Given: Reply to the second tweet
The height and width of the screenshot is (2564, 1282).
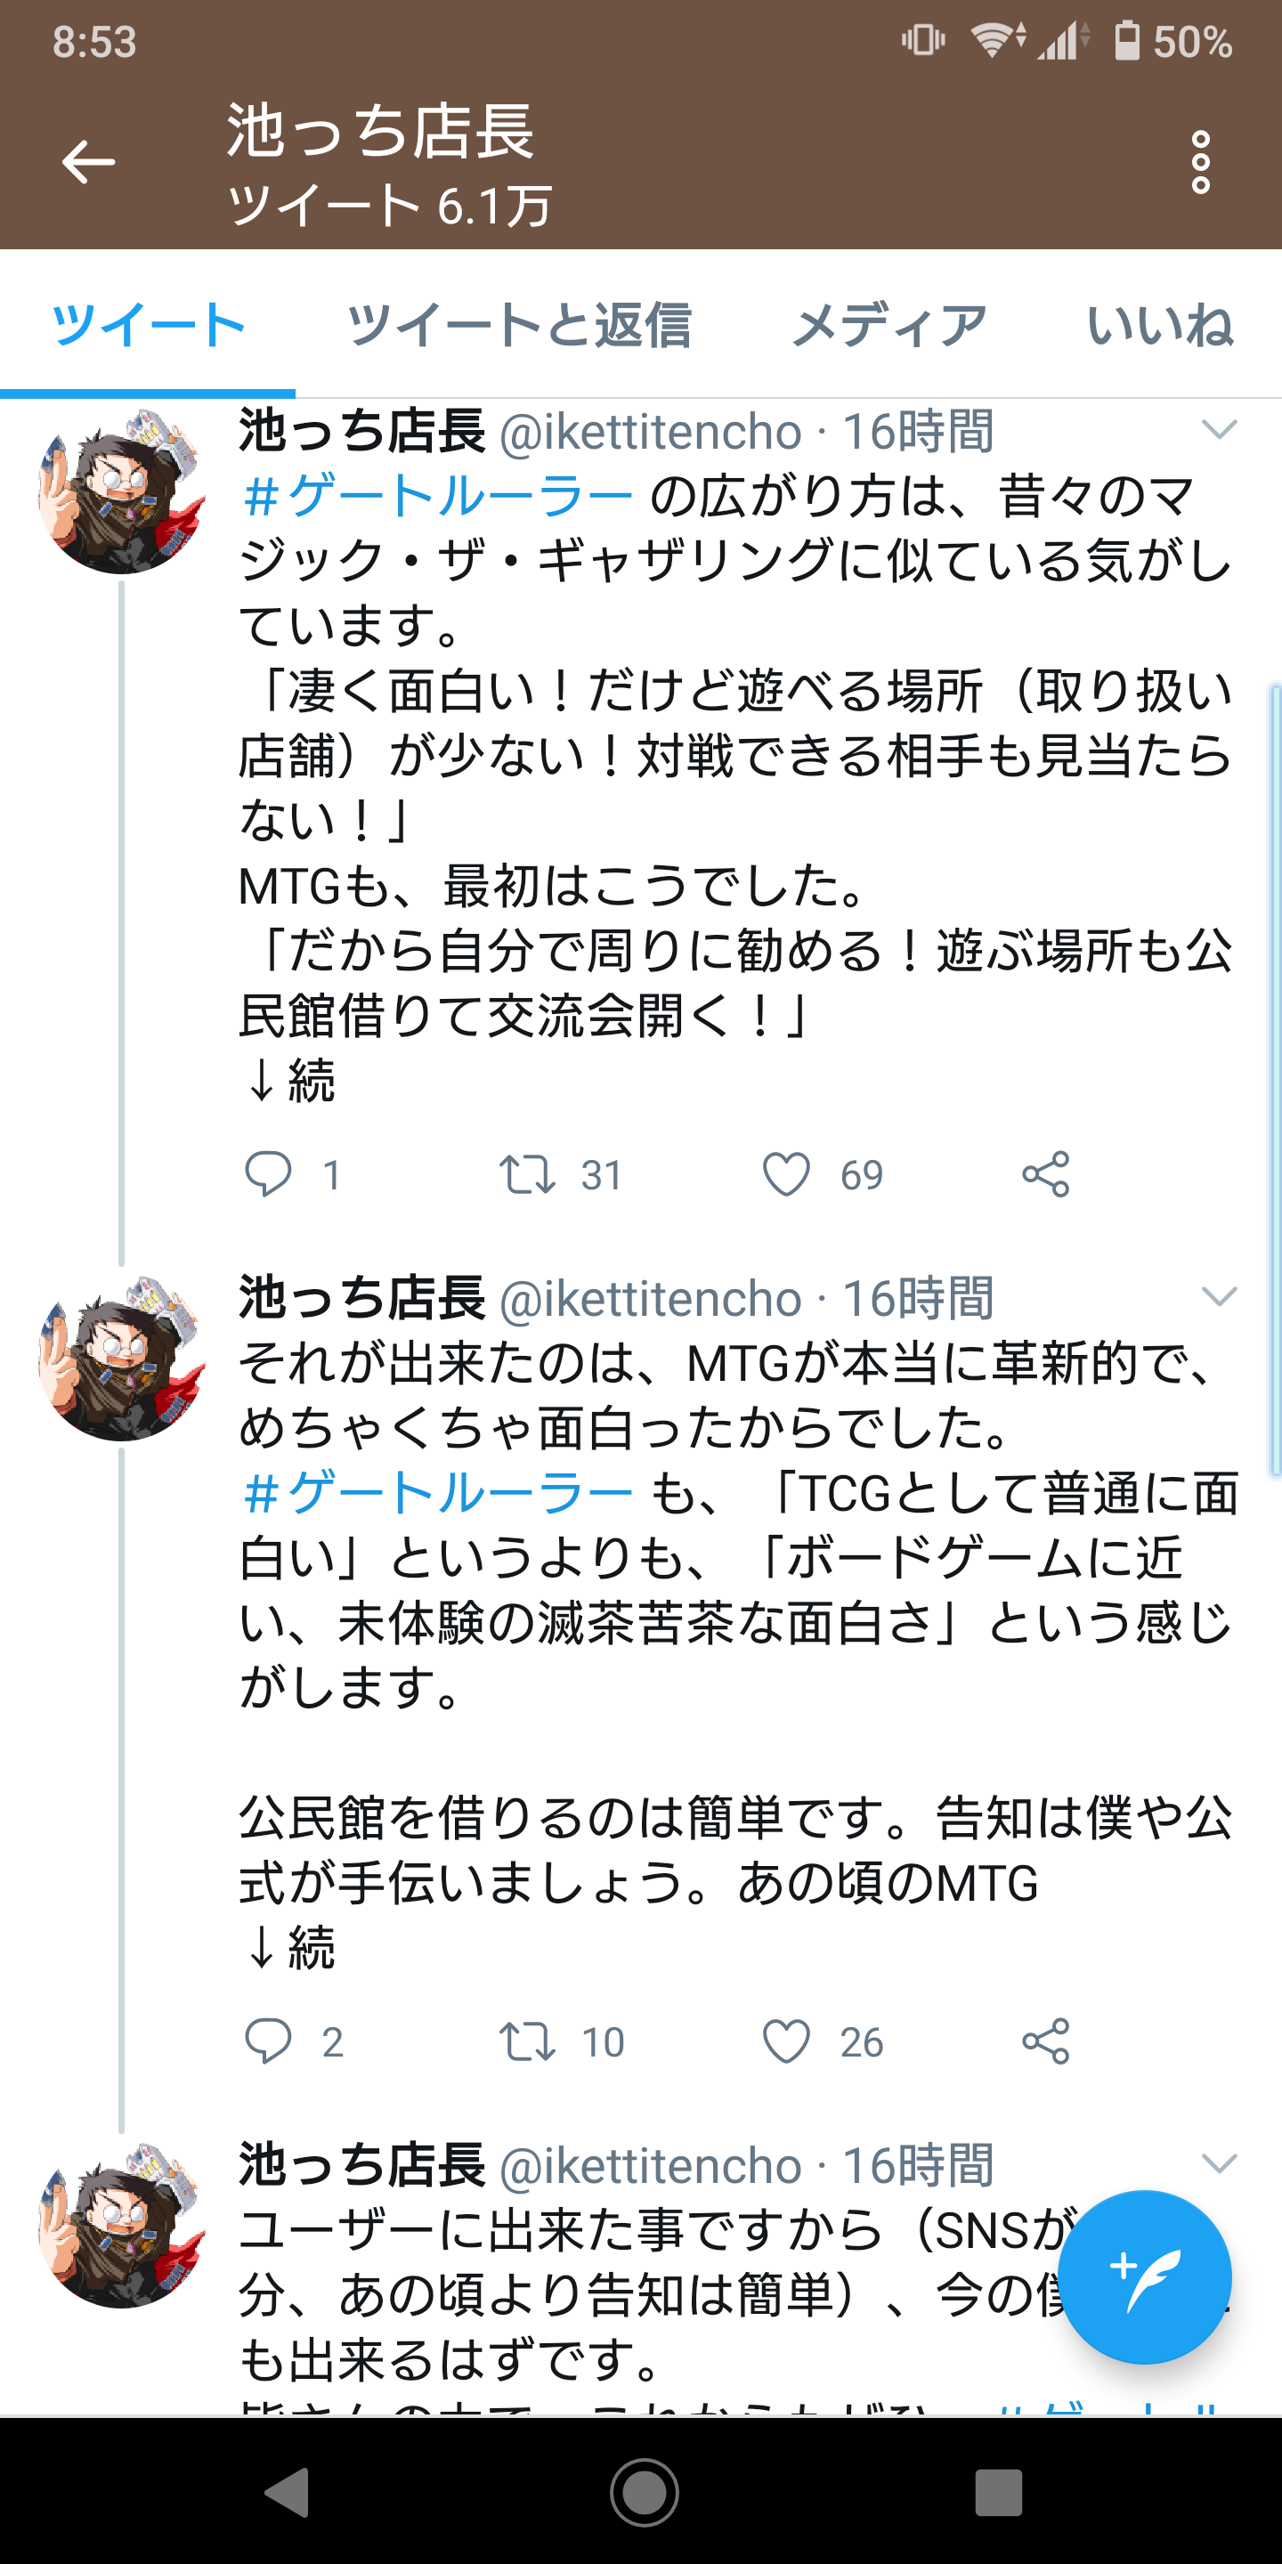Looking at the screenshot, I should 268,2041.
